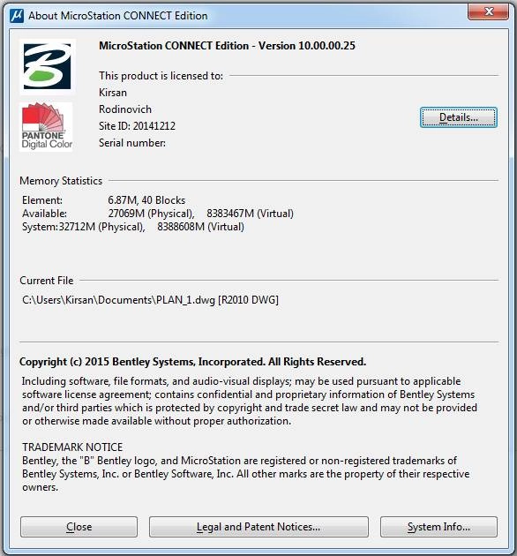The height and width of the screenshot is (556, 517).
Task: Click the PLAN_1.dwg file path
Action: click(150, 300)
